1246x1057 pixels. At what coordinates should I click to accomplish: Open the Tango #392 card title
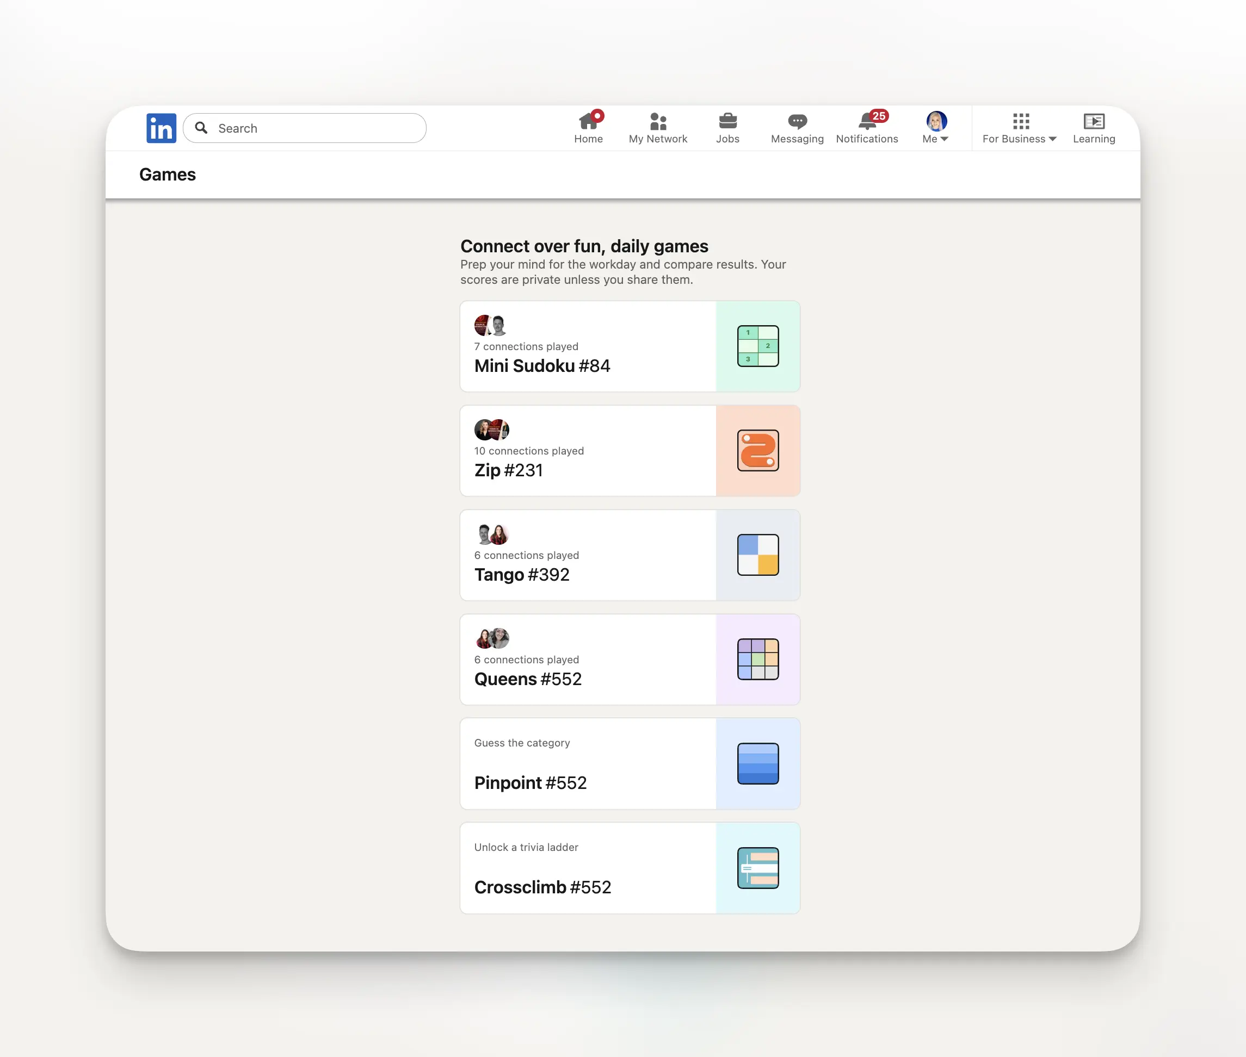[x=522, y=575]
